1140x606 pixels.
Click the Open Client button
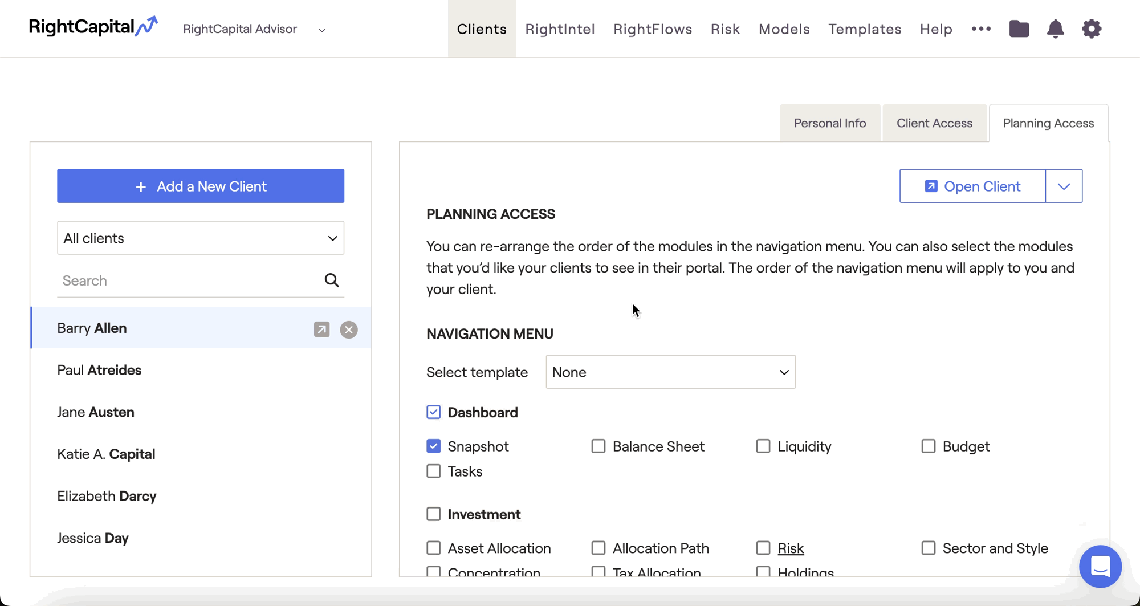[972, 186]
